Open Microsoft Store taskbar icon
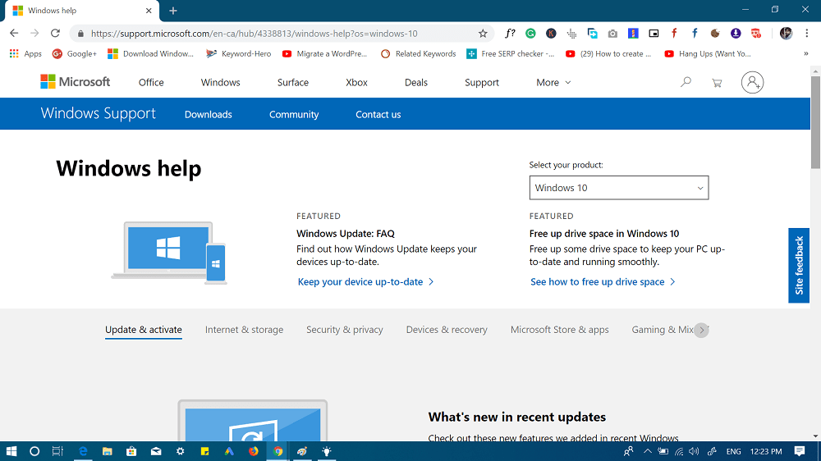The height and width of the screenshot is (461, 821). 131,451
